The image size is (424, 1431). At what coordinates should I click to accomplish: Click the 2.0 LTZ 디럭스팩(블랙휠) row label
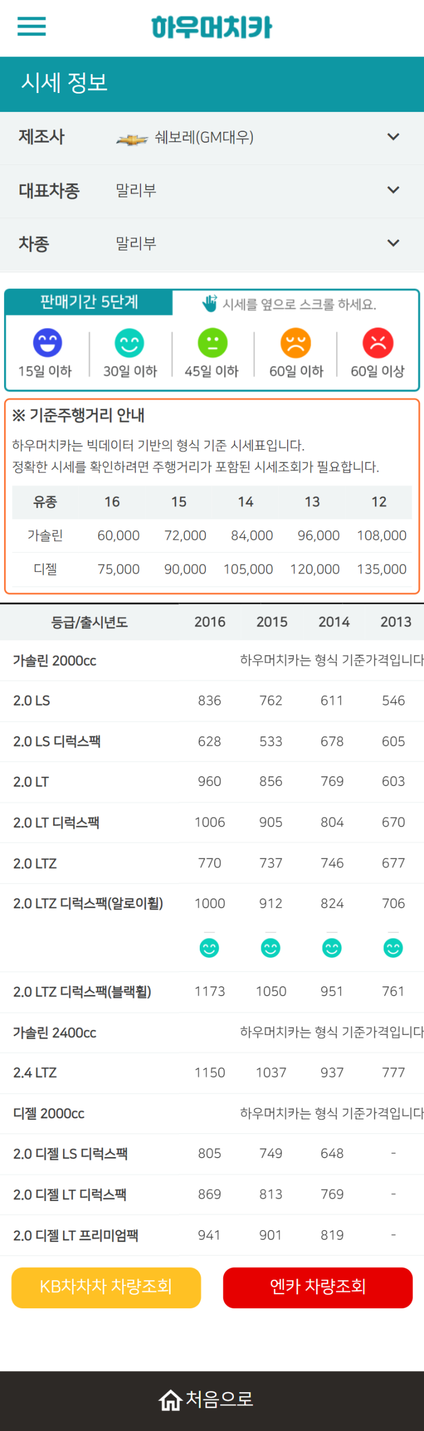pos(83,992)
